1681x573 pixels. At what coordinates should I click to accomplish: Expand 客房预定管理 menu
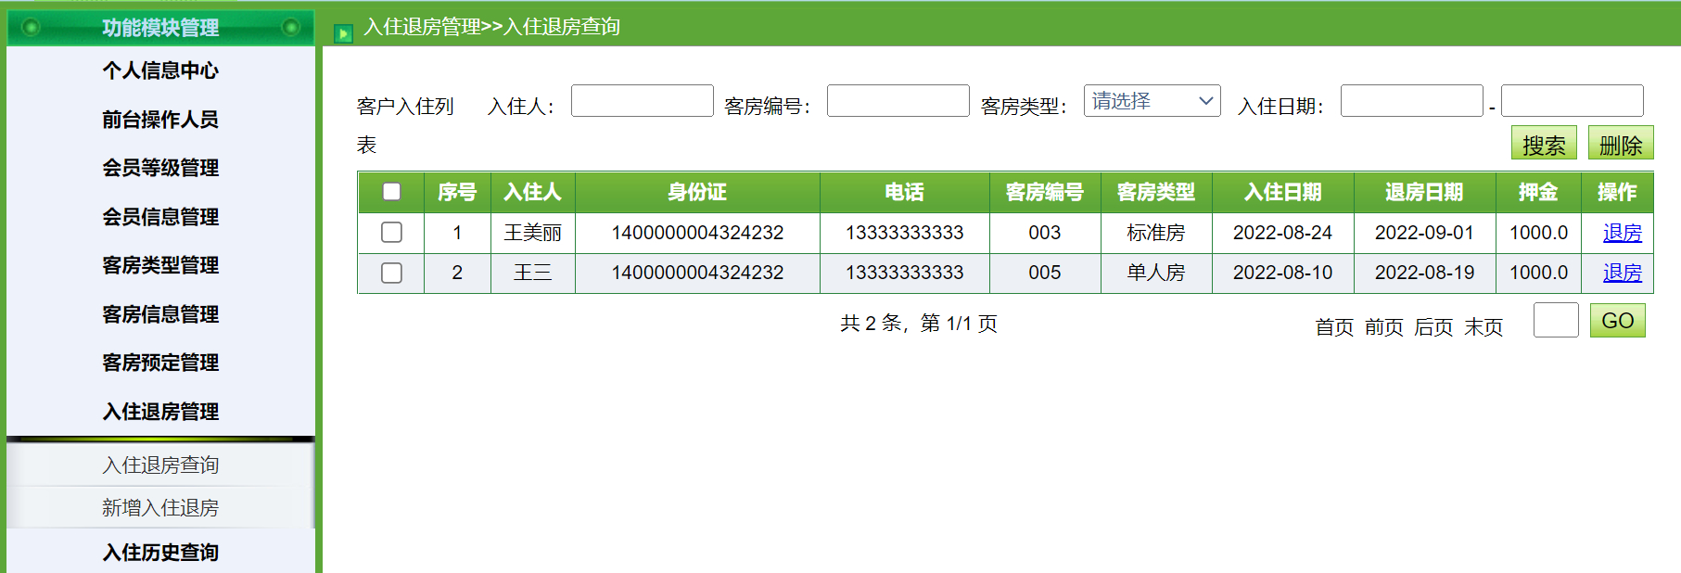point(160,363)
